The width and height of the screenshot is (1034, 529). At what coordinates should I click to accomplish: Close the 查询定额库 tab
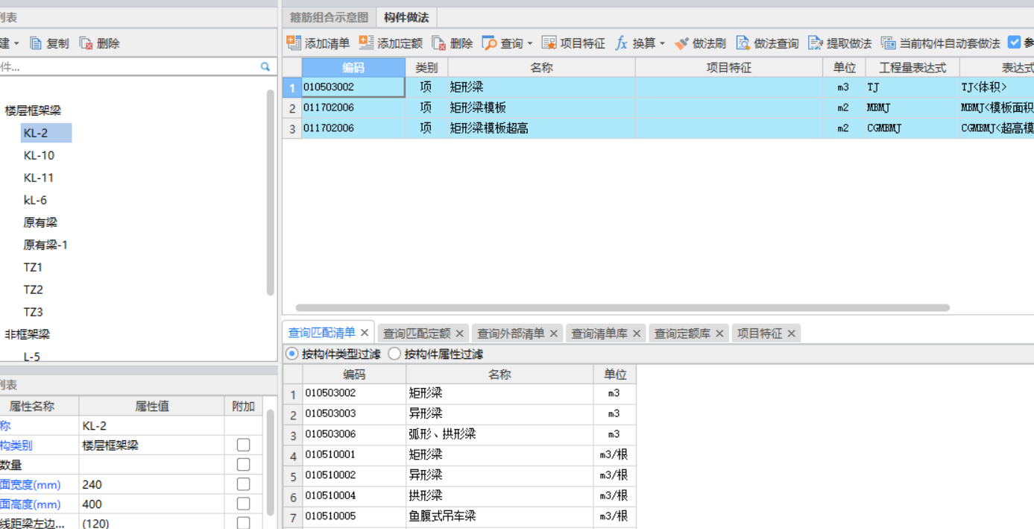coord(719,334)
